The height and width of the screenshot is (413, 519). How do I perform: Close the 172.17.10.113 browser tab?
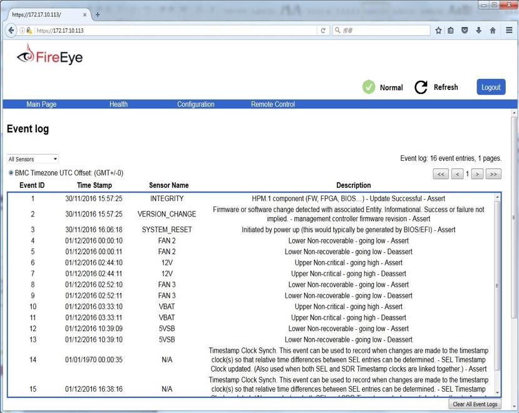85,14
